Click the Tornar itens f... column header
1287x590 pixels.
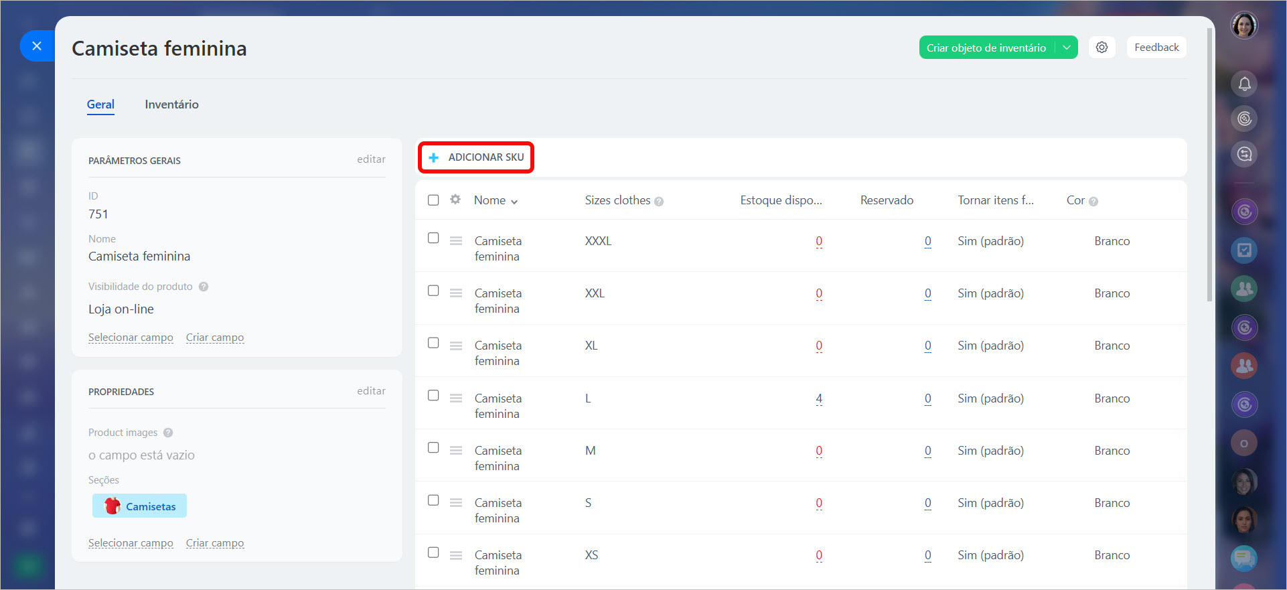(996, 200)
